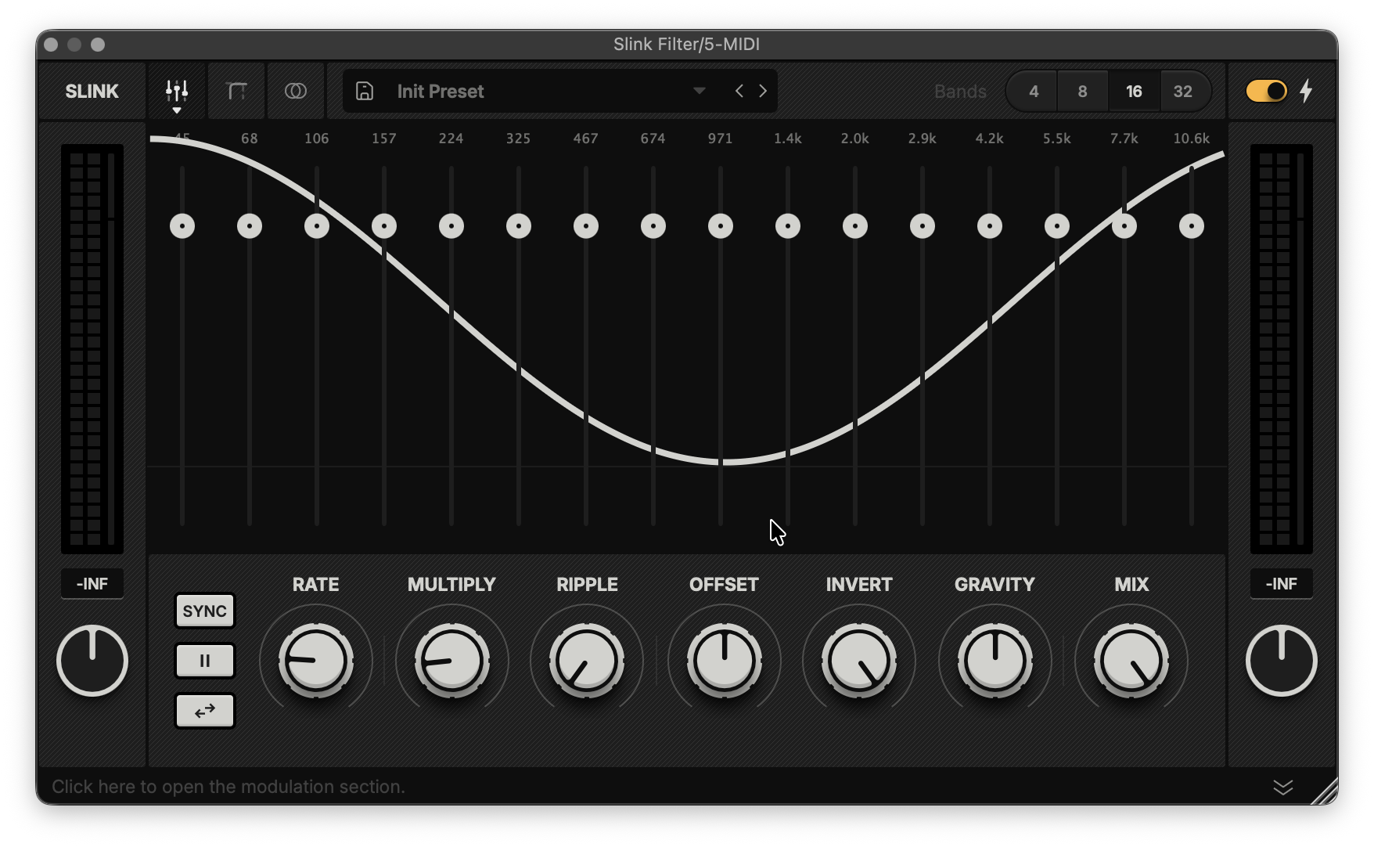The height and width of the screenshot is (847, 1374).
Task: Click the left -INF input level readout
Action: pyautogui.click(x=92, y=584)
